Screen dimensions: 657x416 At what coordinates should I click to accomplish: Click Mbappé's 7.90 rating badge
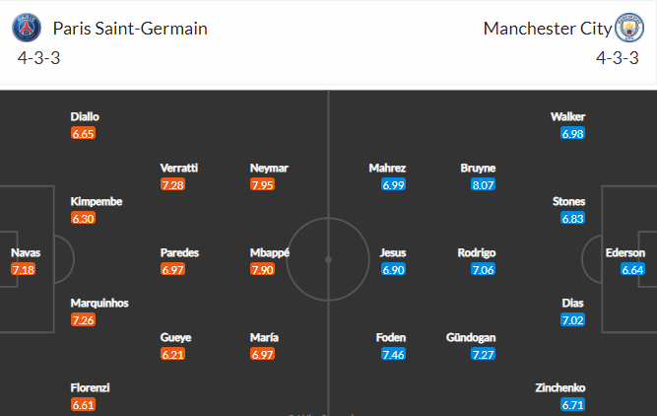click(x=262, y=269)
